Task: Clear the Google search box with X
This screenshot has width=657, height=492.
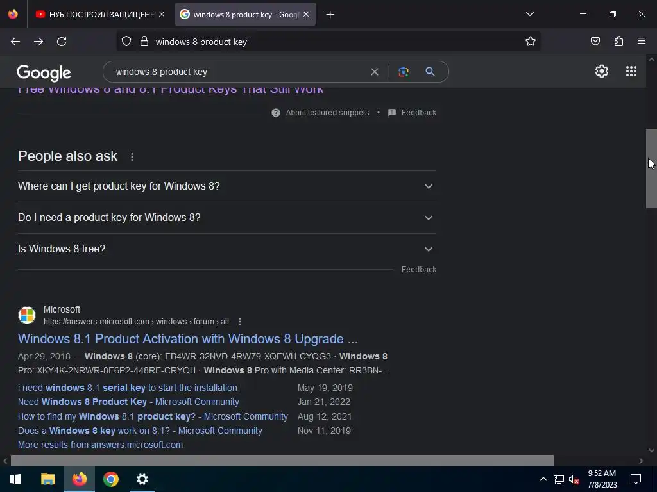Action: click(375, 72)
